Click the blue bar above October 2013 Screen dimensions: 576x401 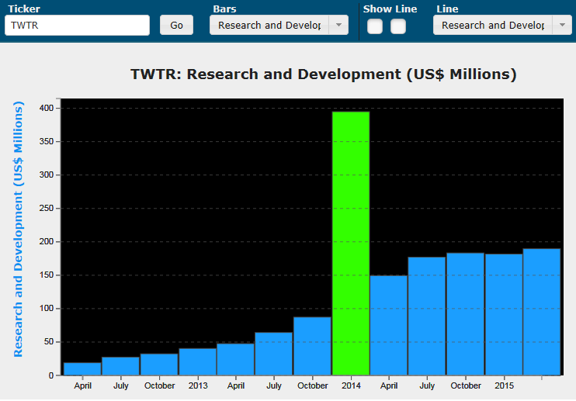point(312,346)
